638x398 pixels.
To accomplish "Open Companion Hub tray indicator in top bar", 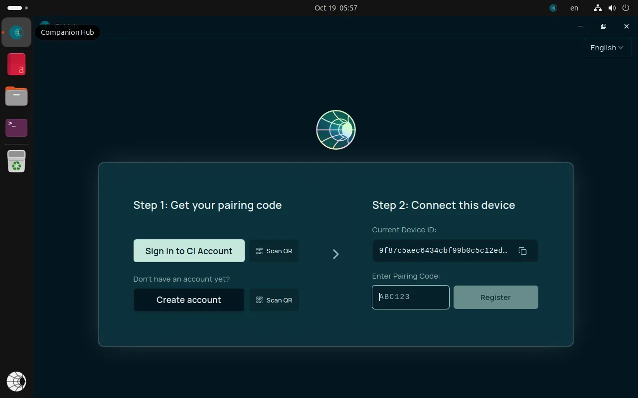I will pos(553,8).
